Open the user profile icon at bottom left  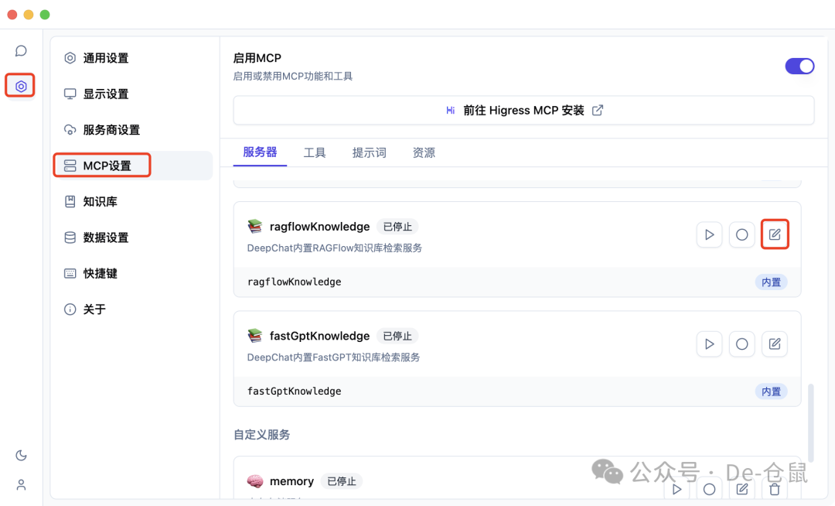pyautogui.click(x=20, y=484)
